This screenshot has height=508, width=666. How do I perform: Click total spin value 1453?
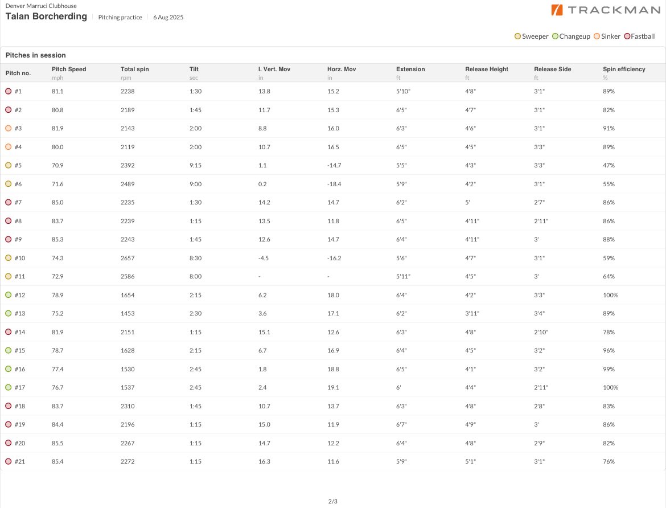pyautogui.click(x=128, y=313)
